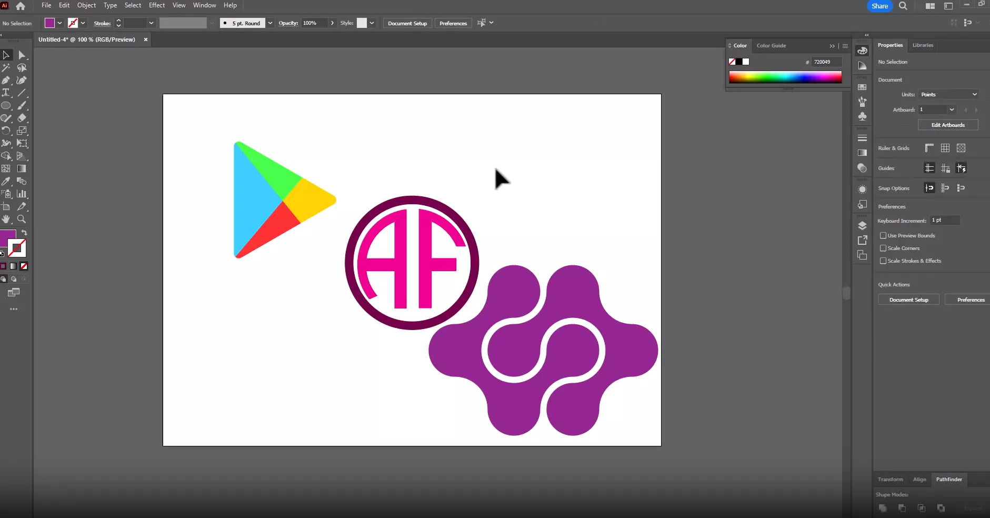990x518 pixels.
Task: Open the stroke weight dropdown
Action: coord(151,23)
